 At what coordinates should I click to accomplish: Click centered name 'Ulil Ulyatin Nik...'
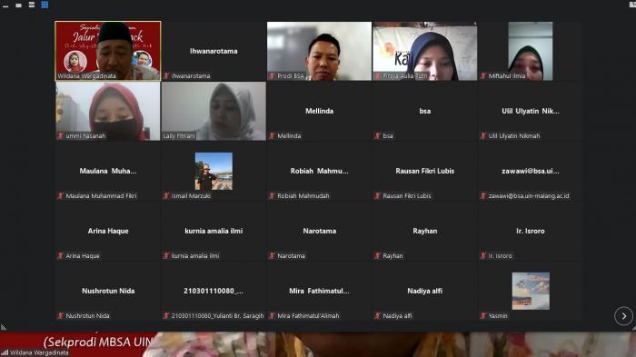531,111
